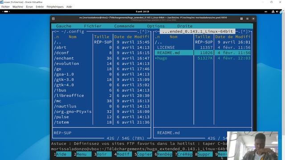Sort right panel by Taille column
The height and width of the screenshot is (160, 285).
(x=203, y=37)
